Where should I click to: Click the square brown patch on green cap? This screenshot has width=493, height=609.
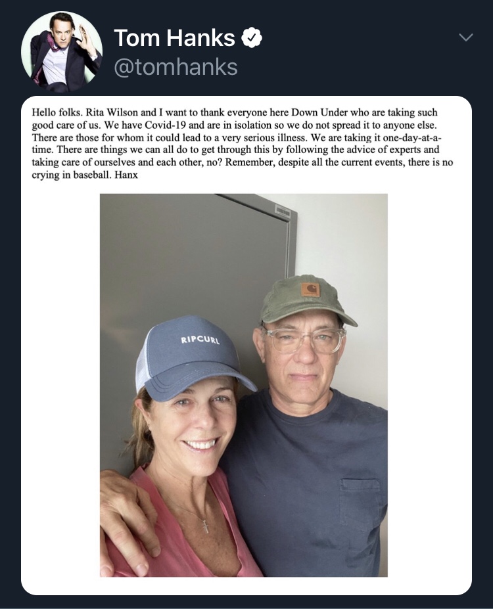(x=310, y=290)
